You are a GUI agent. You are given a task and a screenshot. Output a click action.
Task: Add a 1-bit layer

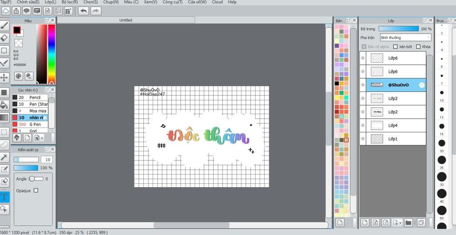coord(386,223)
